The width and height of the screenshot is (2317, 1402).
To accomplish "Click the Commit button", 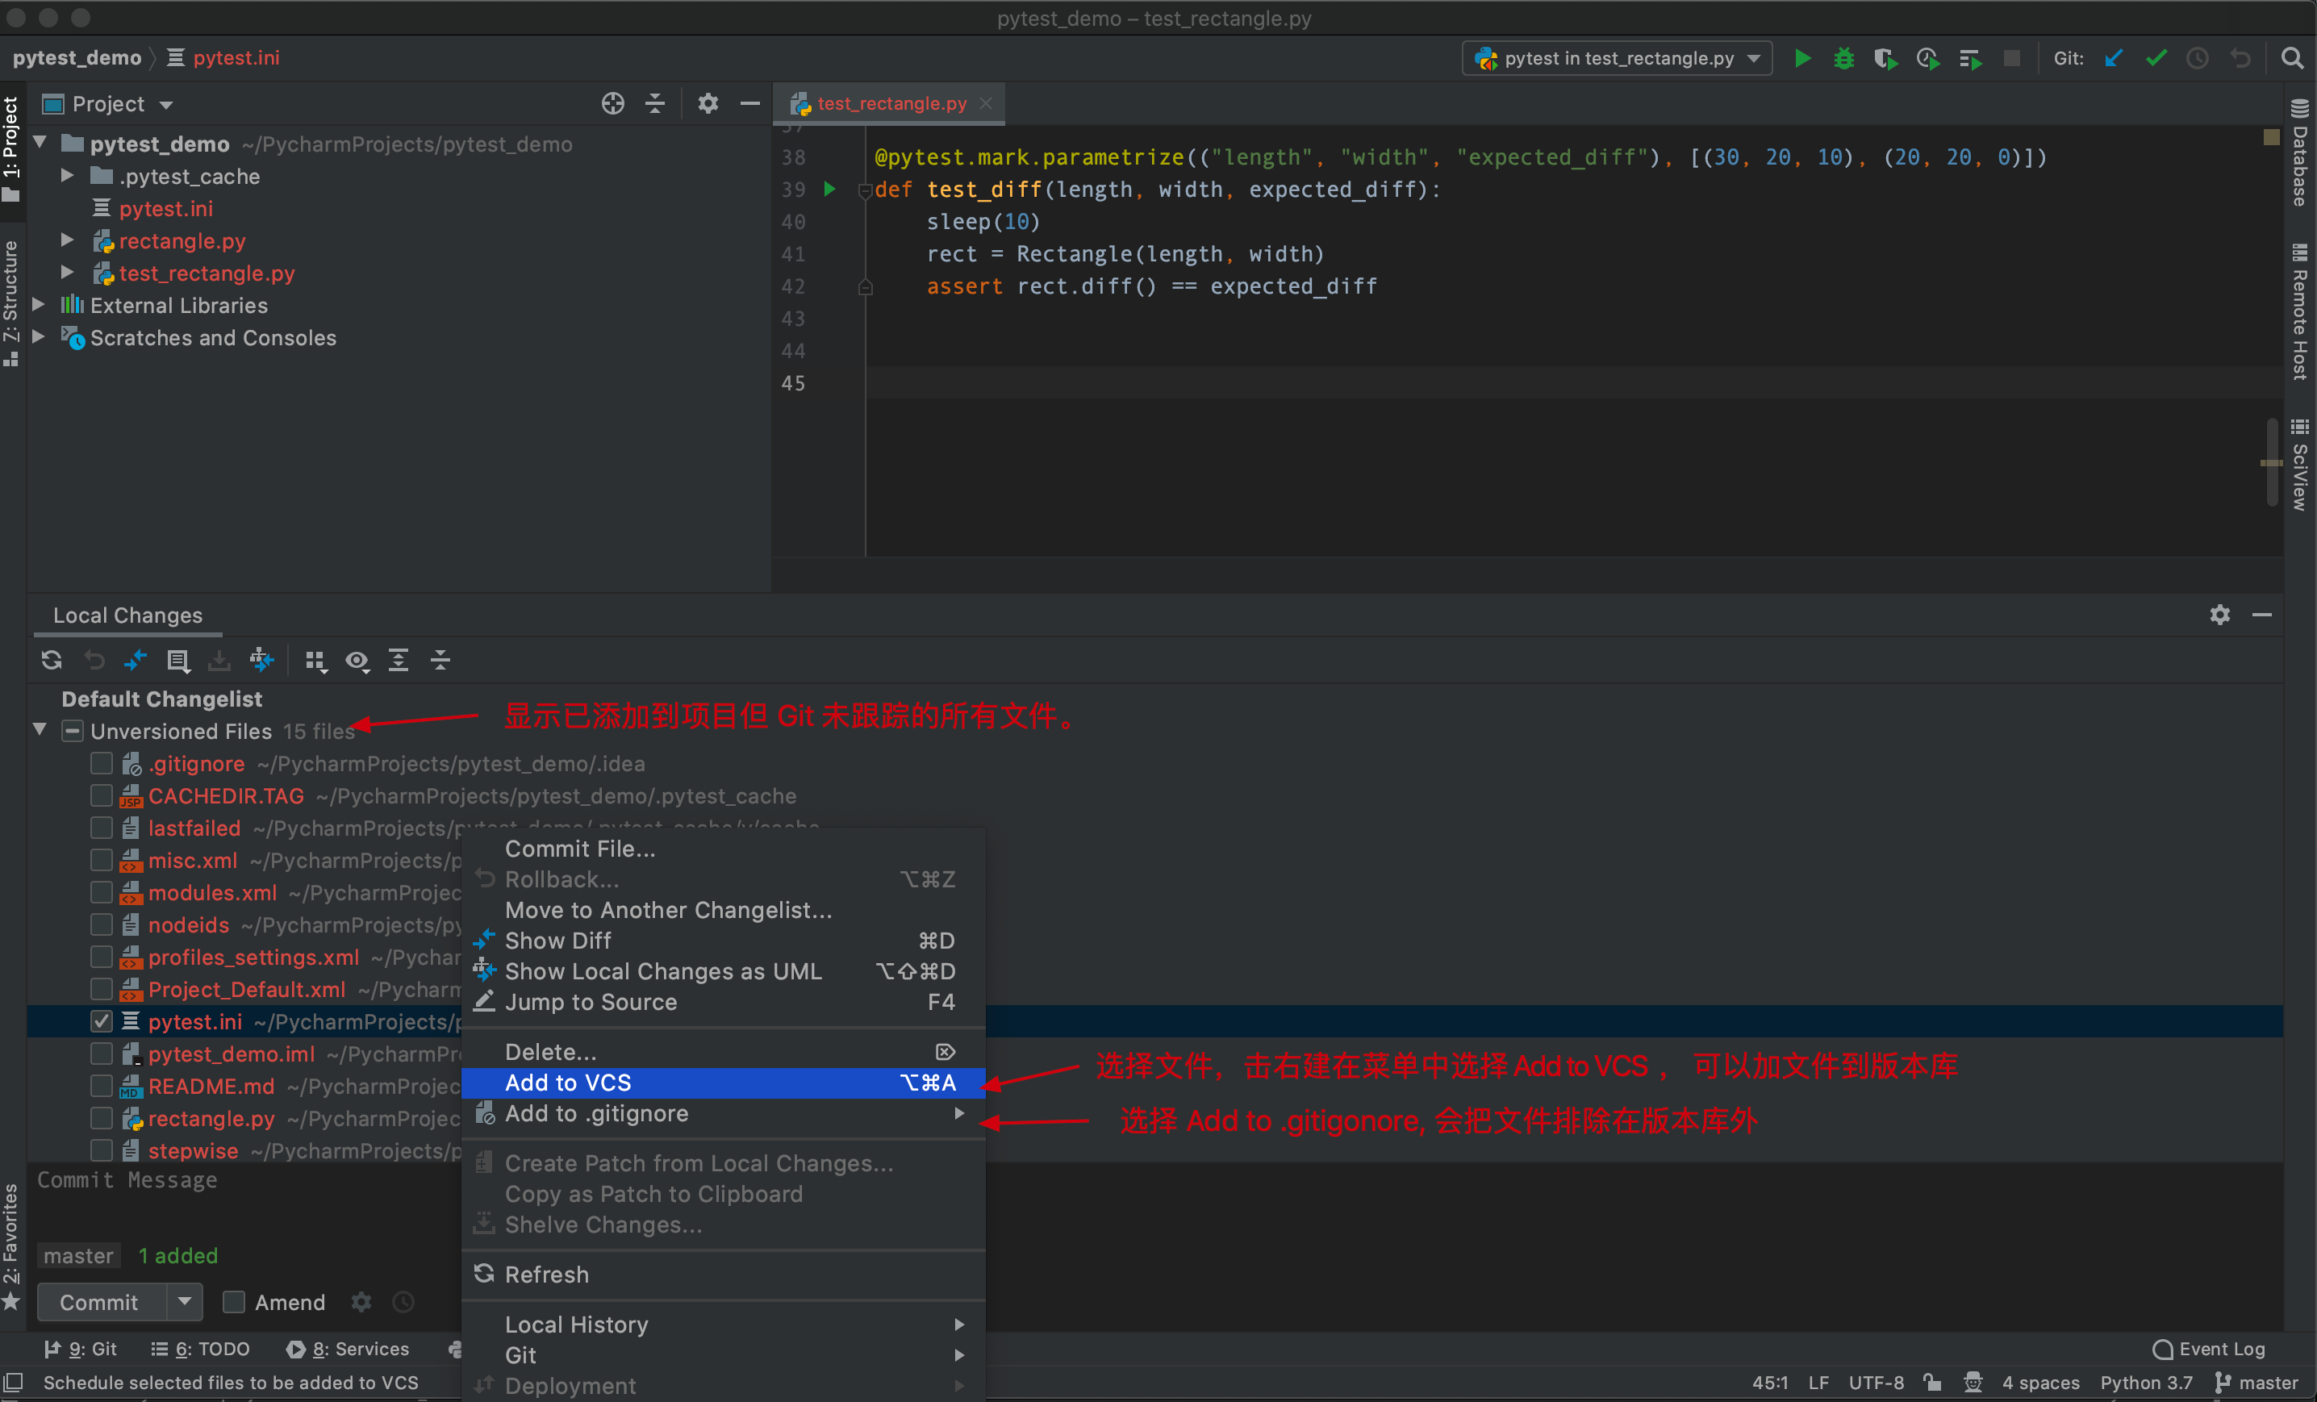I will pos(101,1301).
